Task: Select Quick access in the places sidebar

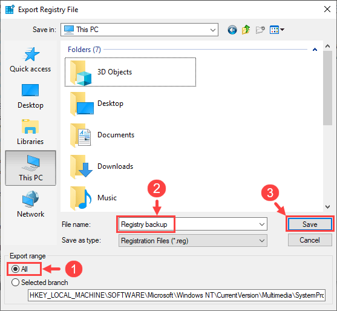Action: click(30, 60)
